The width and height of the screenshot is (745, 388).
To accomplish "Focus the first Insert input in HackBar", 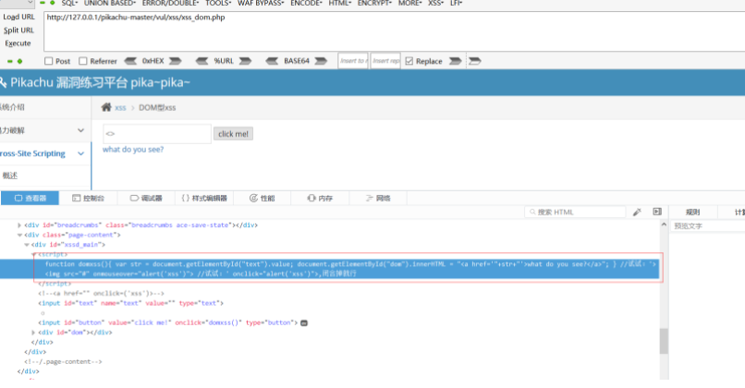I will pos(353,61).
